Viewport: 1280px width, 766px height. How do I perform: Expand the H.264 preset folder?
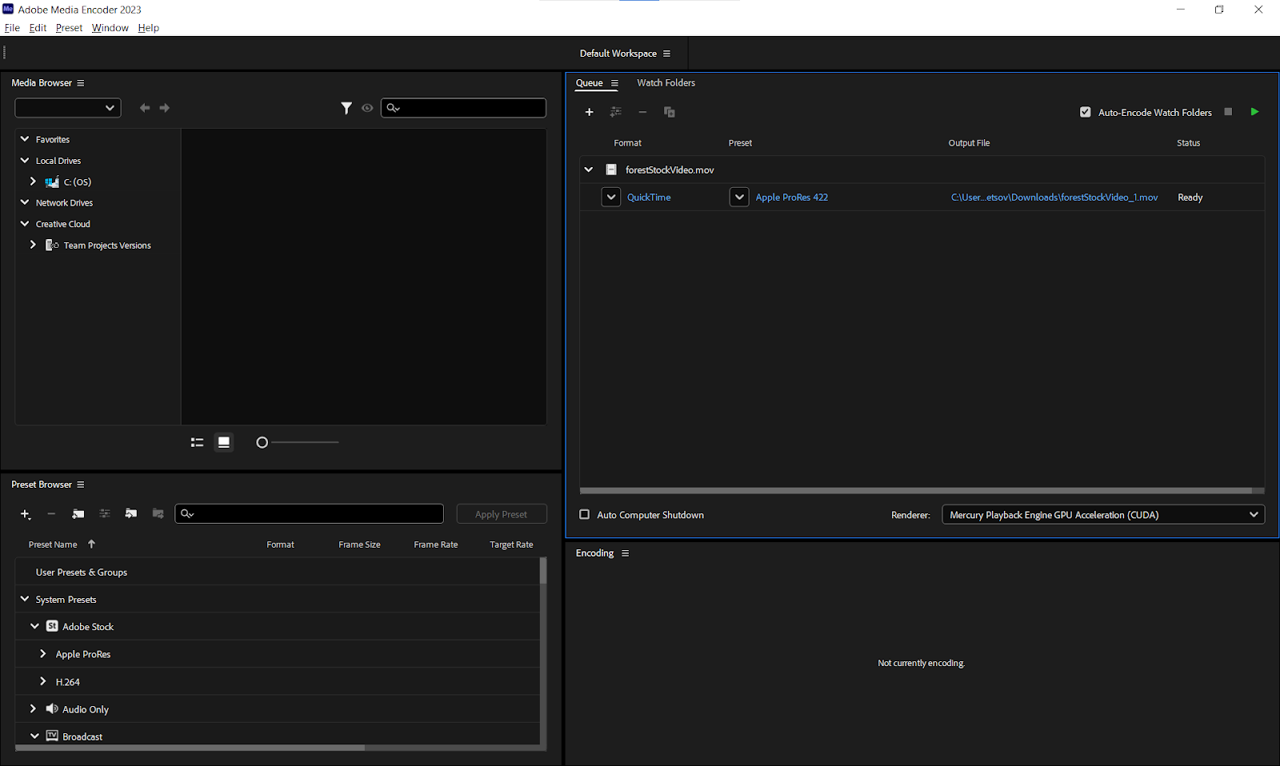point(43,681)
